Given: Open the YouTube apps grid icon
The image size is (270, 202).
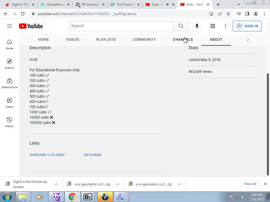Looking at the screenshot, I should 213,26.
